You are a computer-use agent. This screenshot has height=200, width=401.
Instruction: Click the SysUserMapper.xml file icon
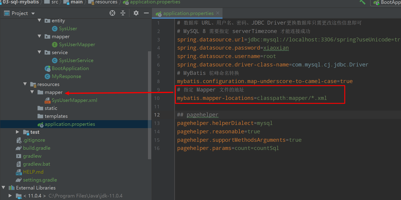47,101
